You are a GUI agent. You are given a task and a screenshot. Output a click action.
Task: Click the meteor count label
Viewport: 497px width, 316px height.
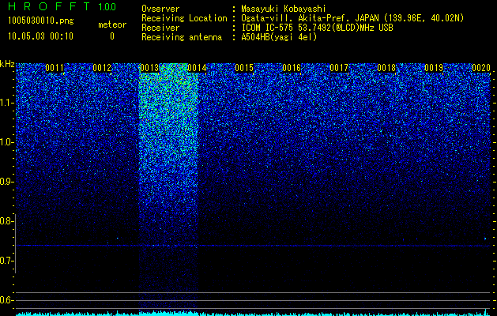click(x=112, y=24)
